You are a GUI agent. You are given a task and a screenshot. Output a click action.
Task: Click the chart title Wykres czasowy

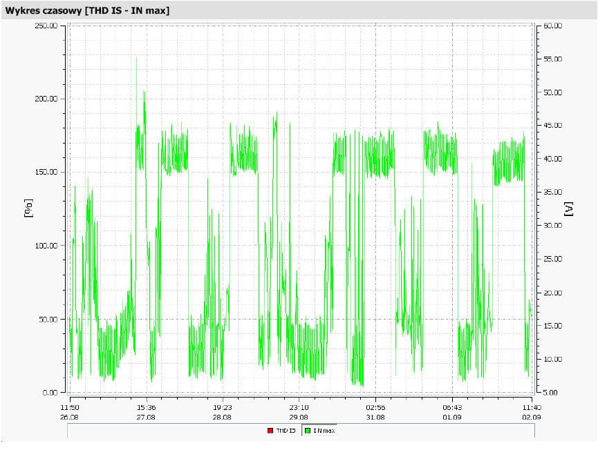coord(86,10)
